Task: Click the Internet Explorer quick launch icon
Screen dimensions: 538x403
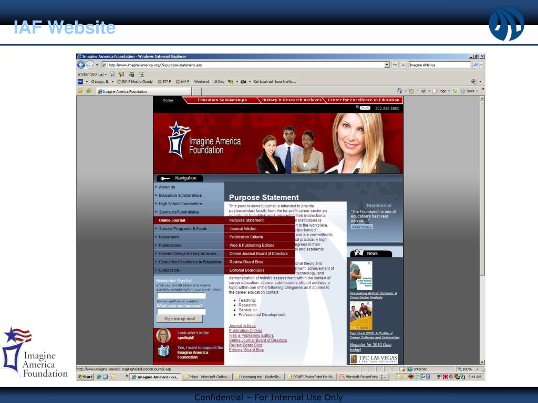Action: (x=99, y=377)
